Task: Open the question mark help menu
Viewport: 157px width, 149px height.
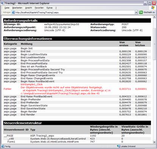Action: [56, 8]
